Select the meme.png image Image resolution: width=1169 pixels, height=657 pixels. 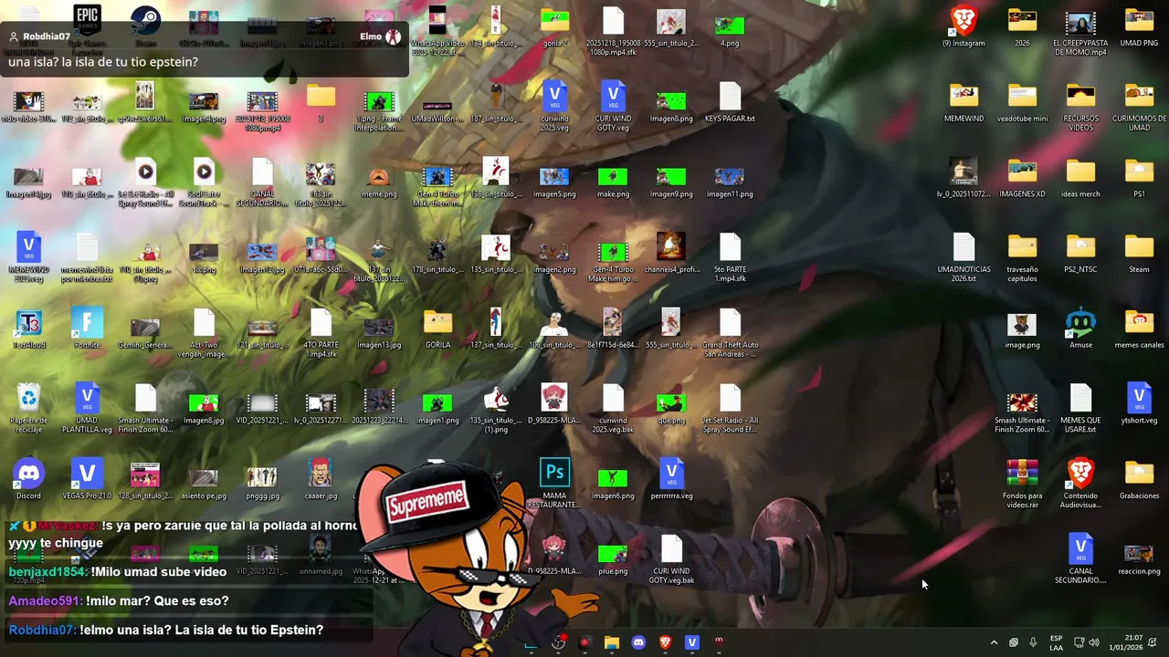pyautogui.click(x=379, y=179)
